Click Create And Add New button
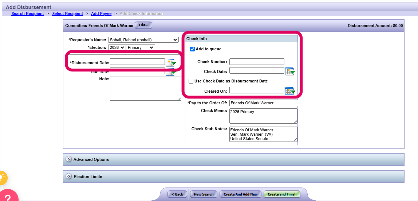The height and width of the screenshot is (201, 418). click(x=241, y=194)
